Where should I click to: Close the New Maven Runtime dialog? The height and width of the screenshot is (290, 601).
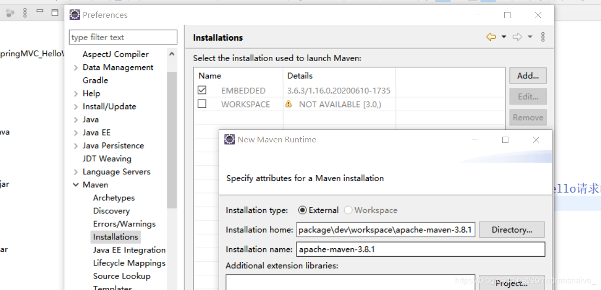click(x=536, y=140)
